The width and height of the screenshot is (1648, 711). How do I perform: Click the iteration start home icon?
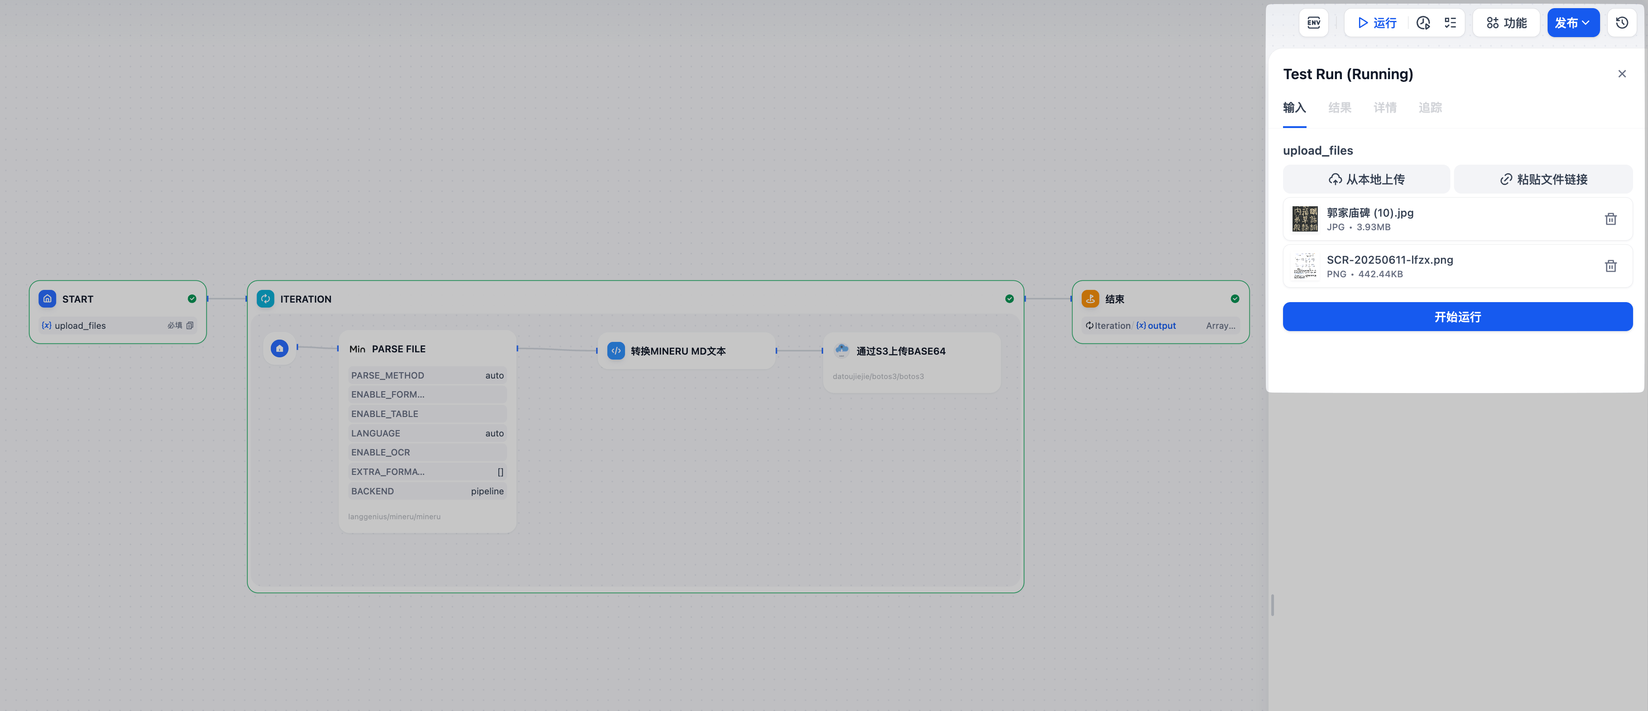[279, 349]
